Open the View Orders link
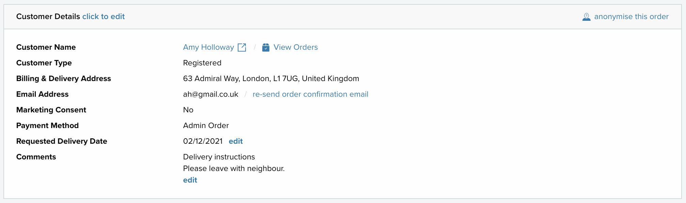The height and width of the screenshot is (203, 686). click(x=296, y=47)
